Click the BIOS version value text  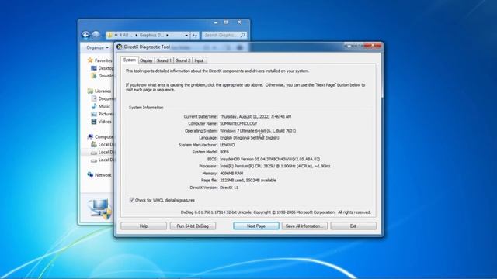pyautogui.click(x=269, y=159)
